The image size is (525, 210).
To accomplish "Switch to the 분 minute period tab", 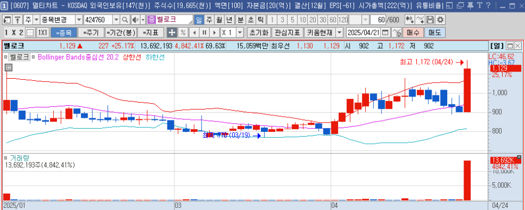I will 240,20.
